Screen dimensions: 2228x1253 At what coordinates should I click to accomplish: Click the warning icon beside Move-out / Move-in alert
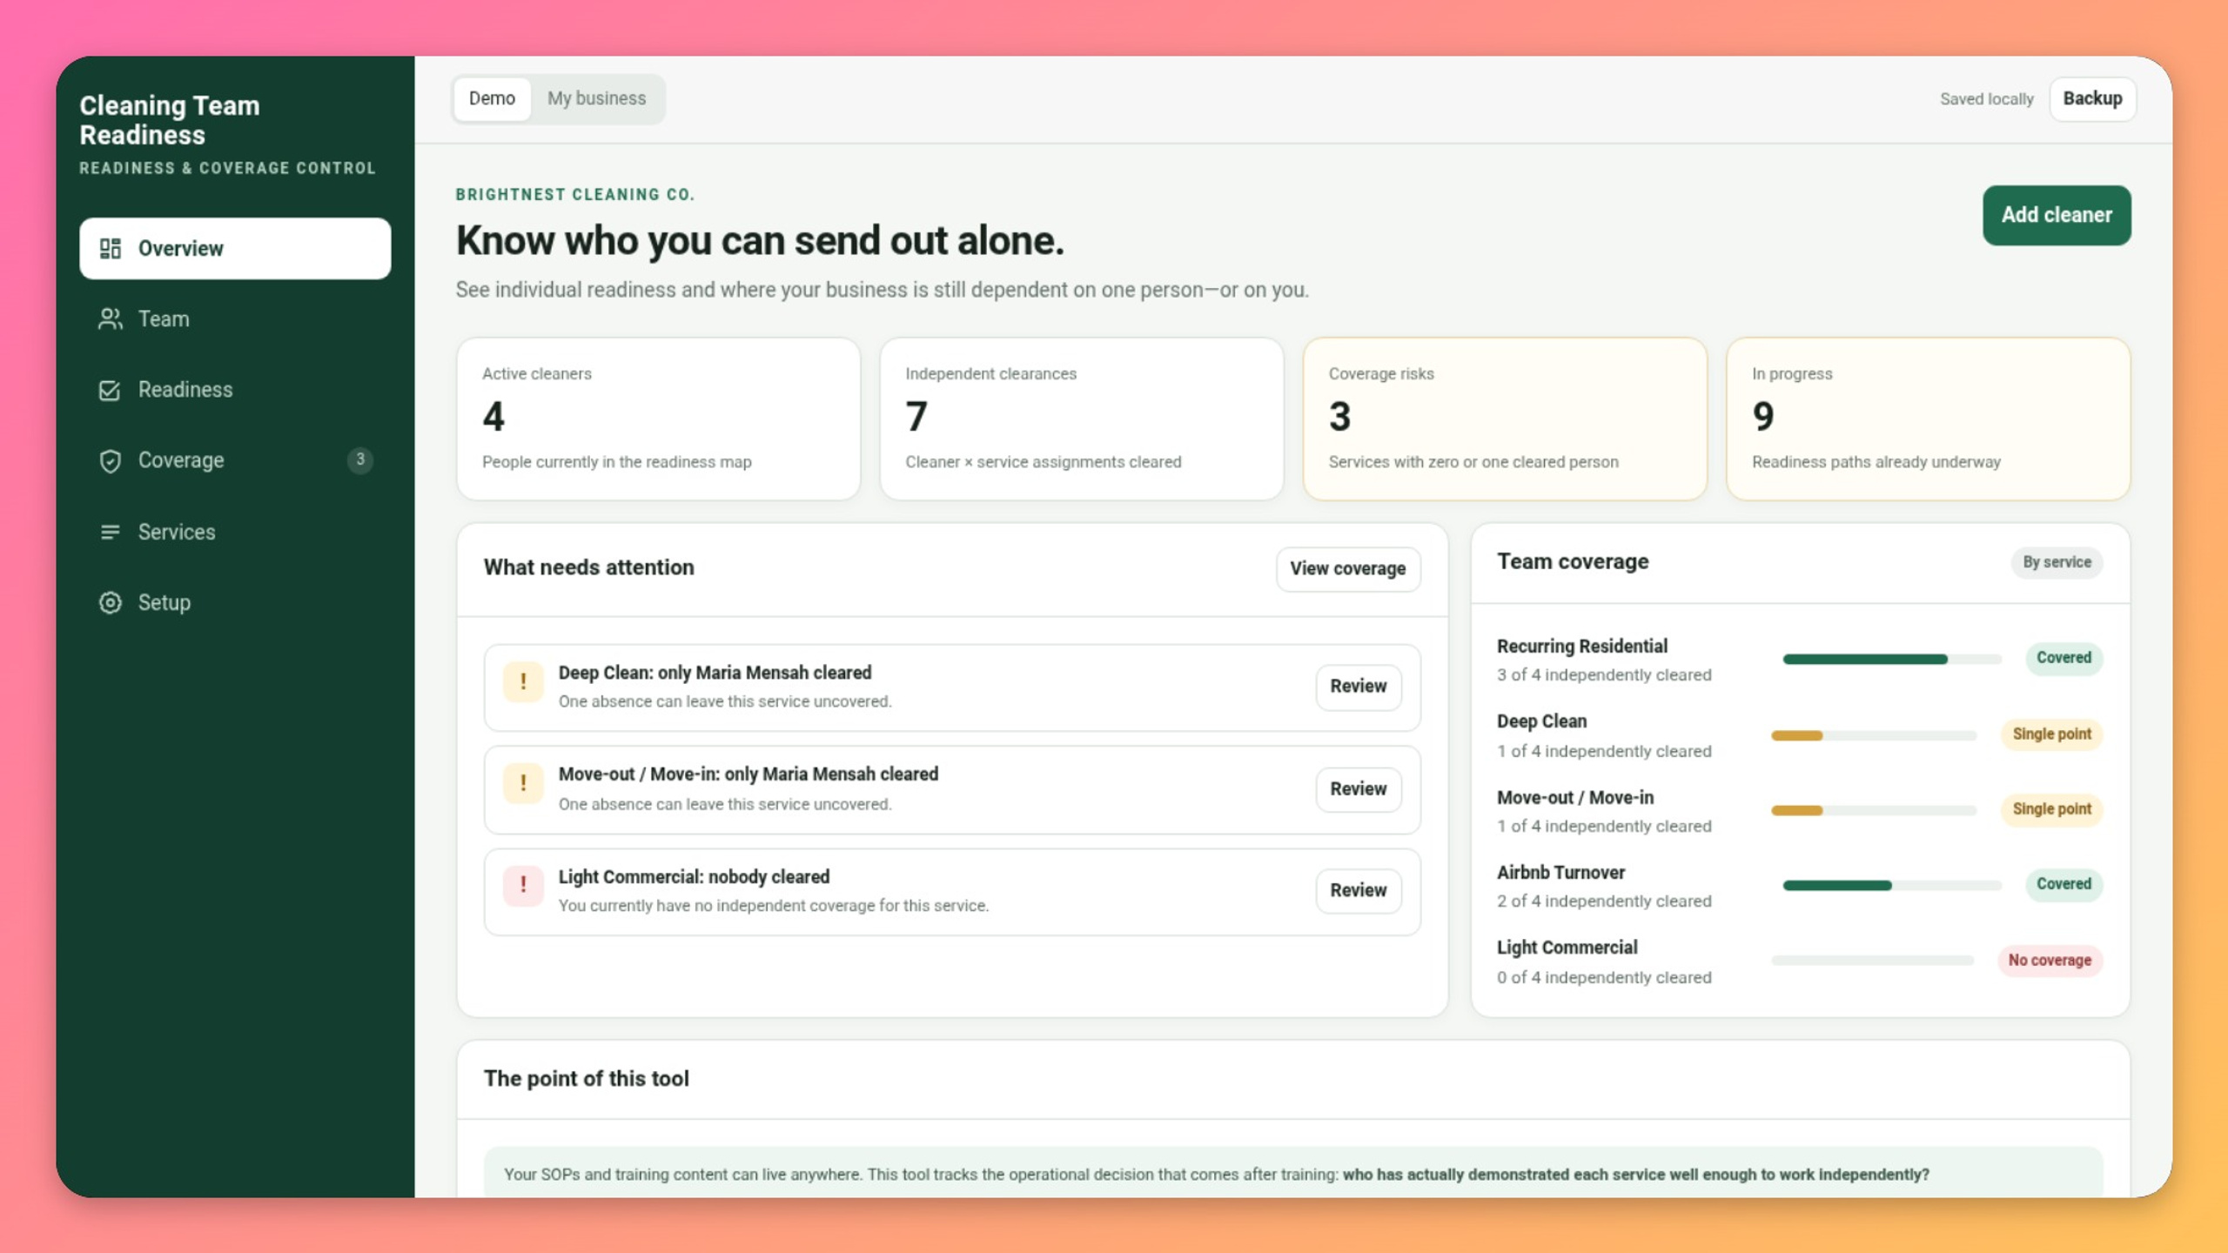(523, 783)
